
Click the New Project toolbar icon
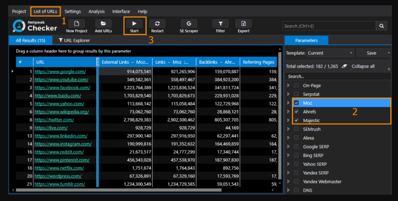click(x=77, y=24)
